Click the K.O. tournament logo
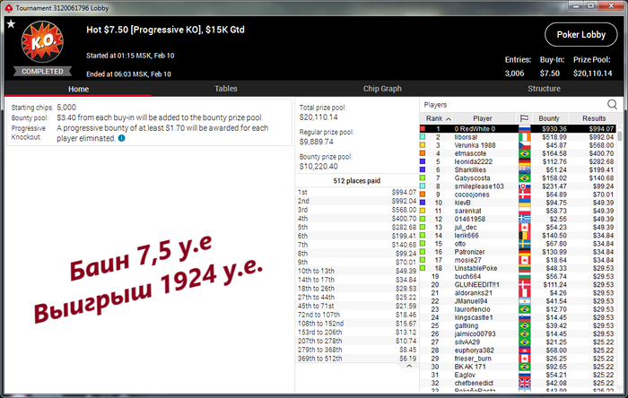Viewport: 628px width, 398px height. click(42, 41)
